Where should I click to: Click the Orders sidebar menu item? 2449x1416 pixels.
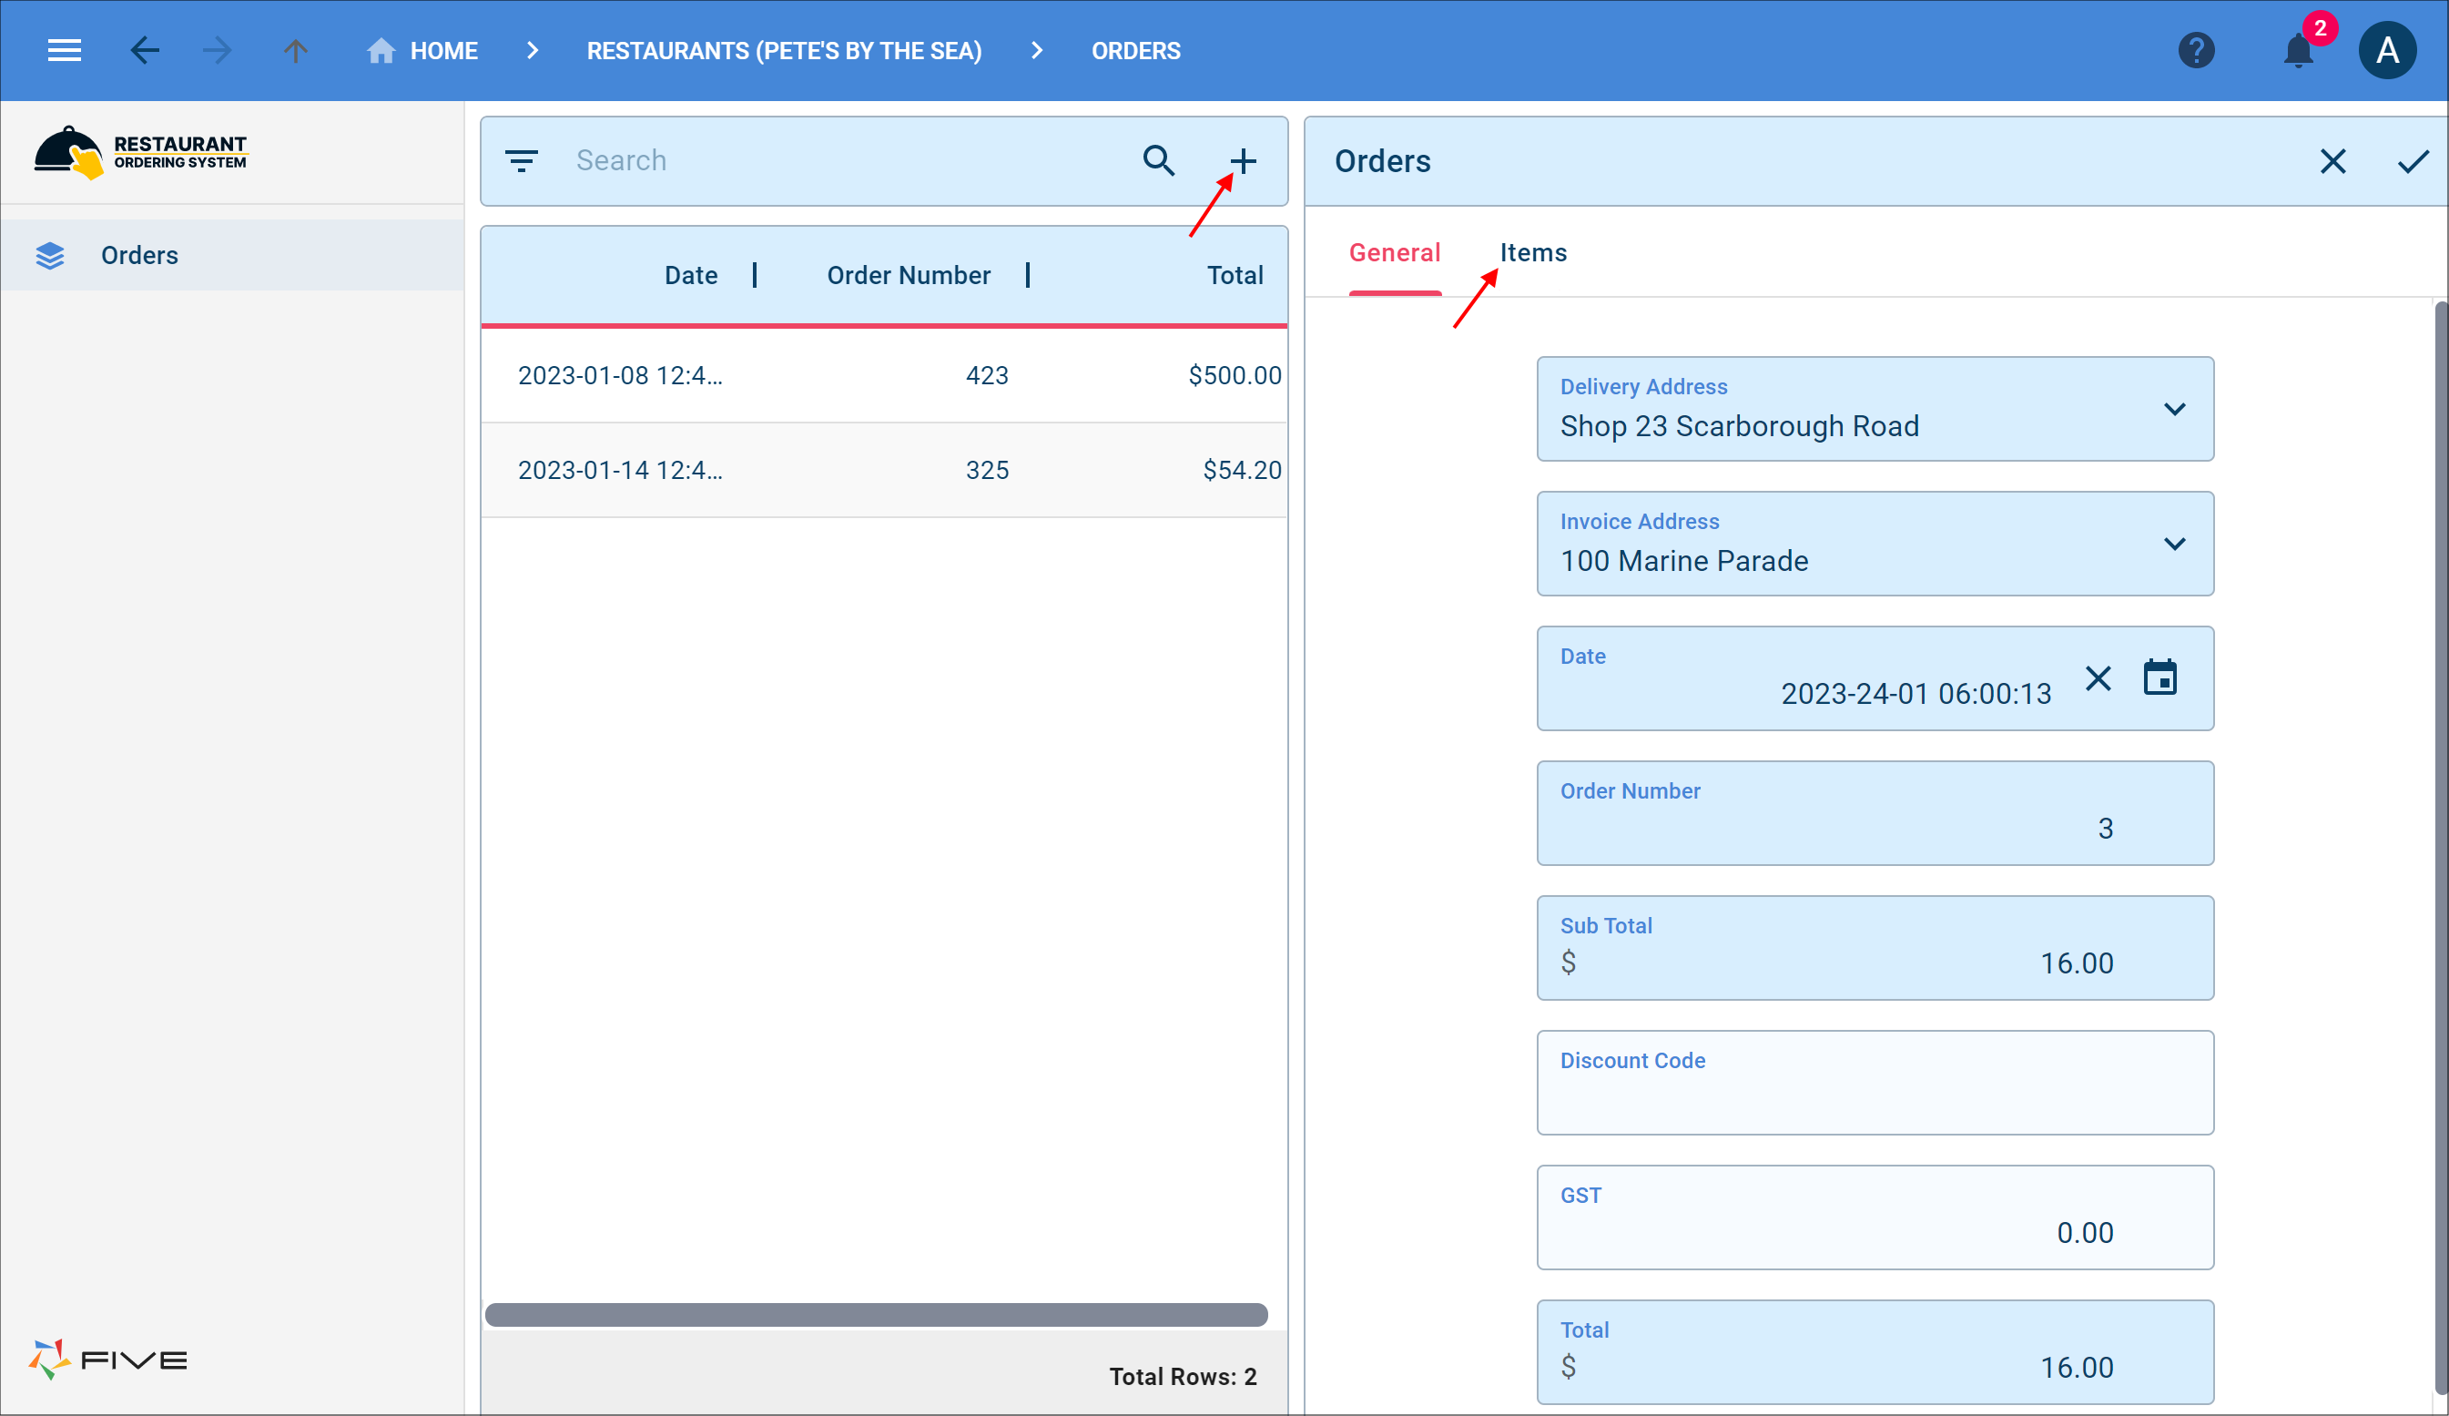(x=138, y=255)
